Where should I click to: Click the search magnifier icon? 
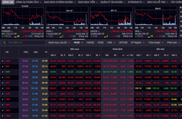[x=5, y=43]
